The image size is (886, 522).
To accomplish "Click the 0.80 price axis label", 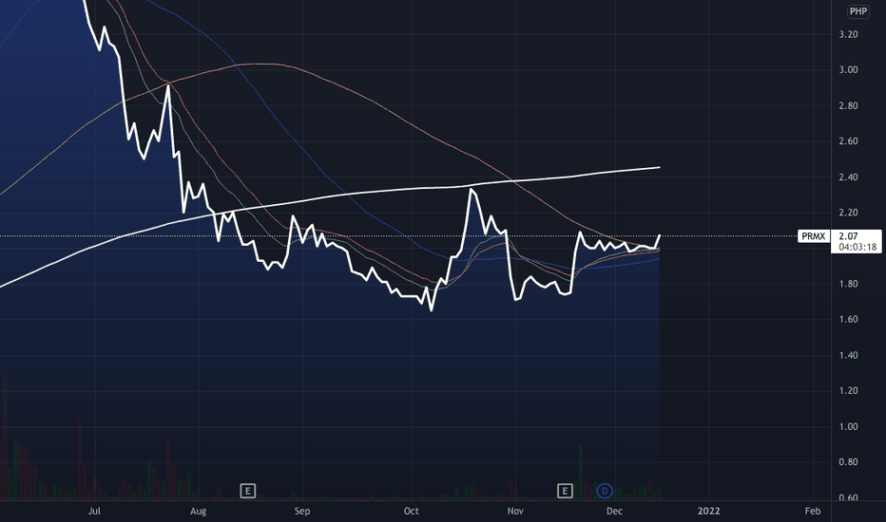I will [848, 462].
